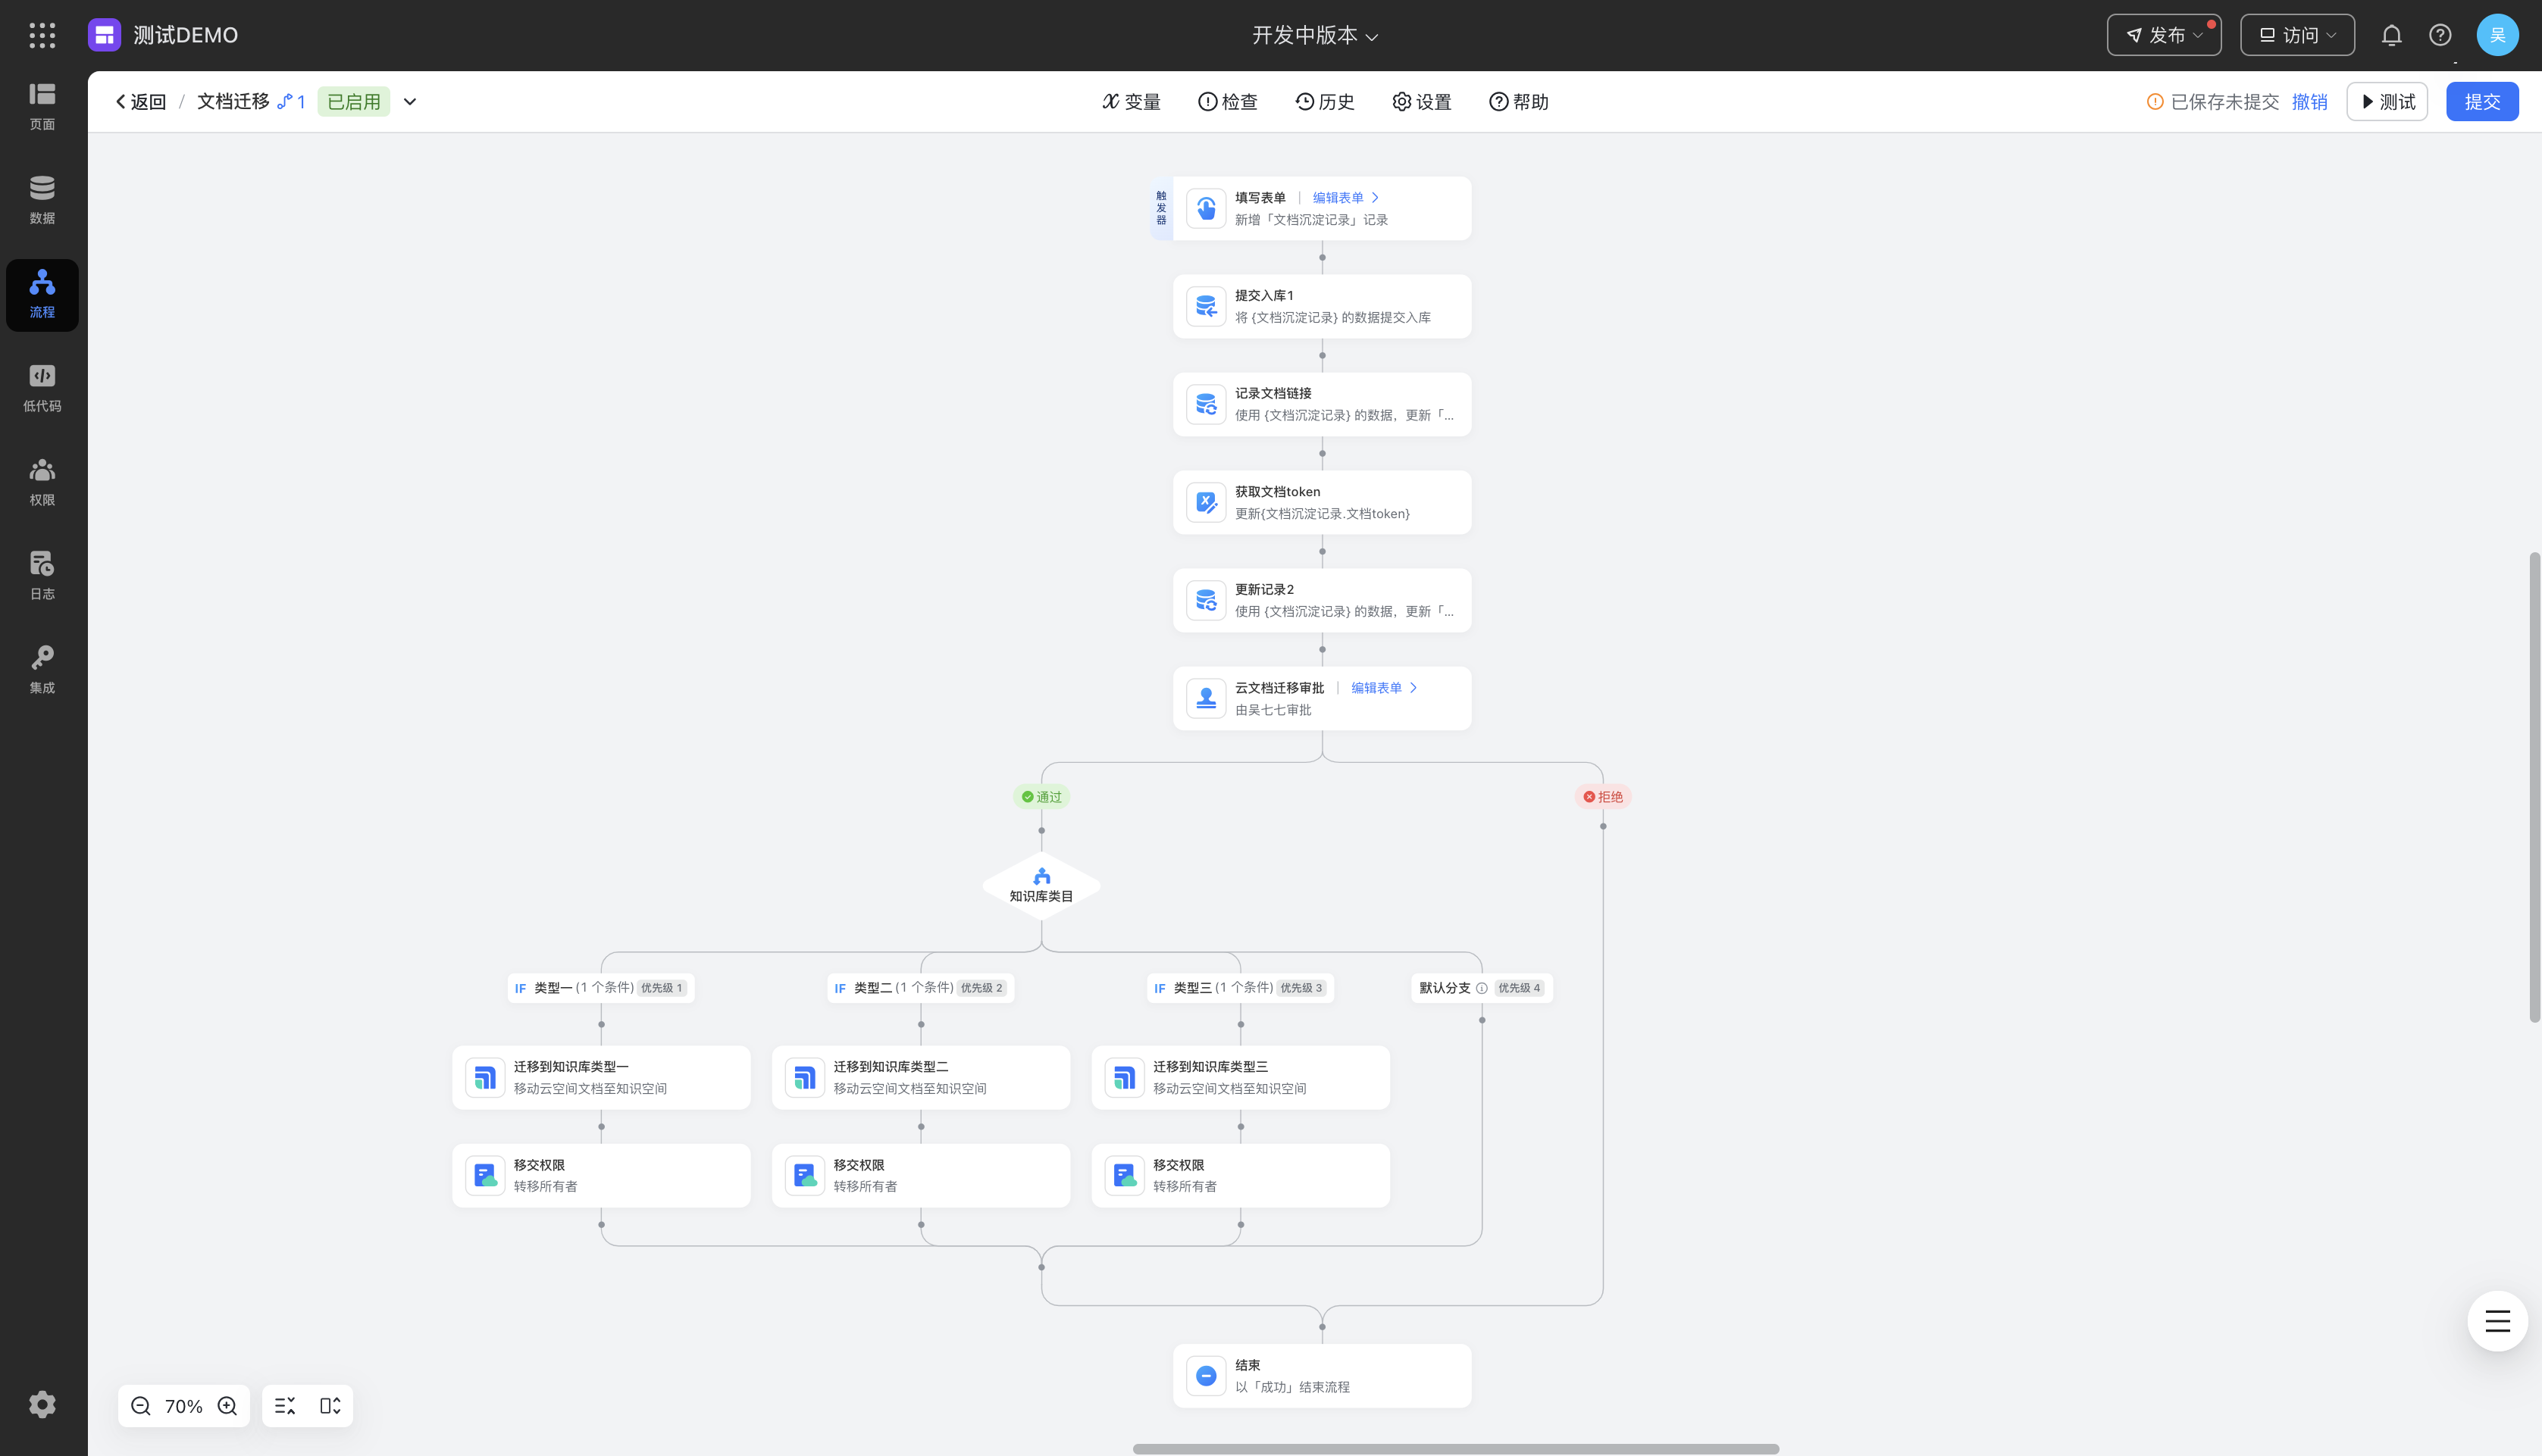
Task: Click the vertical canvas scrollbar
Action: tap(2534, 787)
